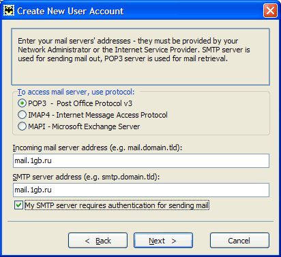Image resolution: width=281 pixels, height=257 pixels.
Task: Click the 'My SMTP server requires authentication' label
Action: click(x=117, y=205)
